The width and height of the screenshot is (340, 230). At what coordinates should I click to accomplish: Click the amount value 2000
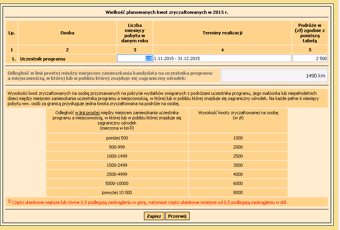click(238, 147)
